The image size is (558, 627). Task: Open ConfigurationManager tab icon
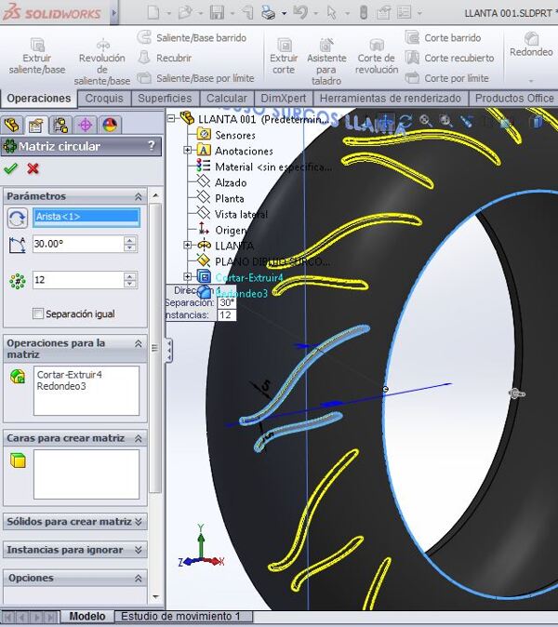60,126
